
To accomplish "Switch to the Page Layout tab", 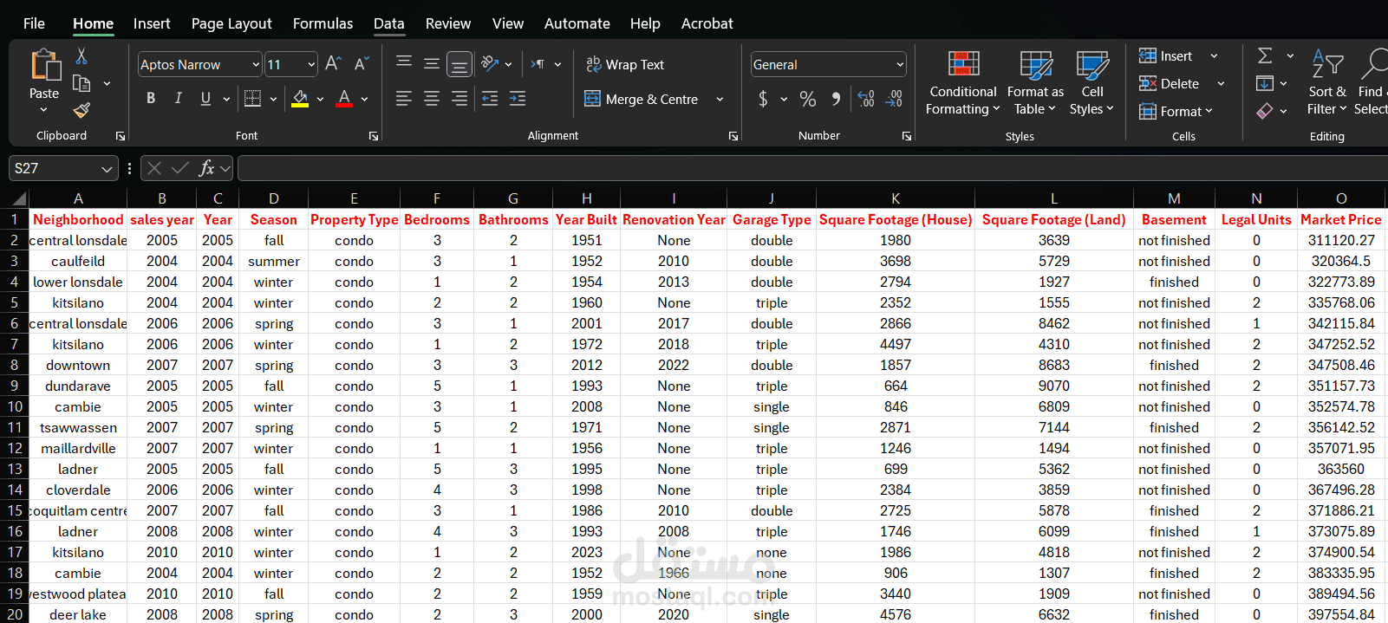I will [231, 23].
